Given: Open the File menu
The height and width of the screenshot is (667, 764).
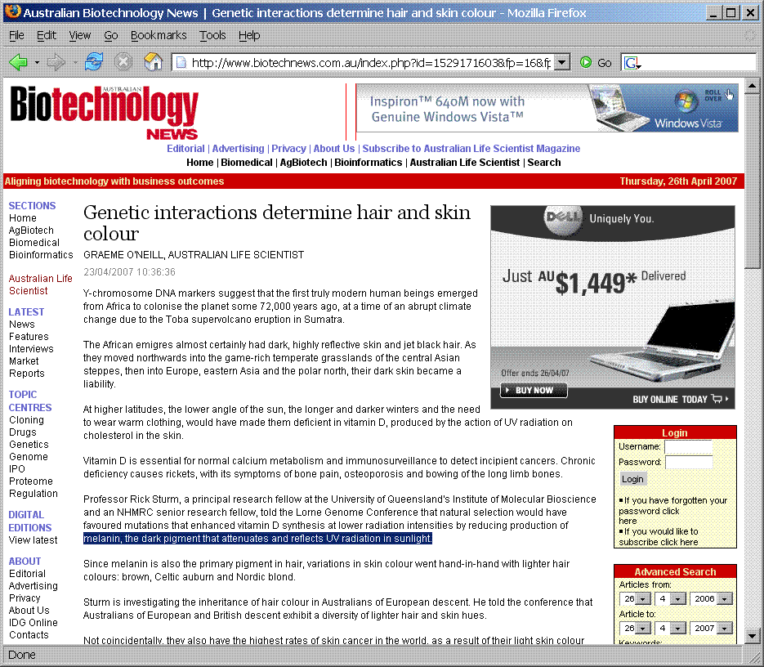Looking at the screenshot, I should point(16,35).
